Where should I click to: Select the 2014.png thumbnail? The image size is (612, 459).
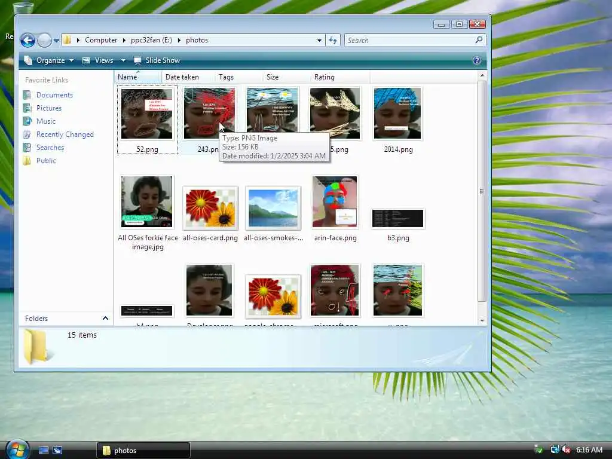(x=397, y=114)
